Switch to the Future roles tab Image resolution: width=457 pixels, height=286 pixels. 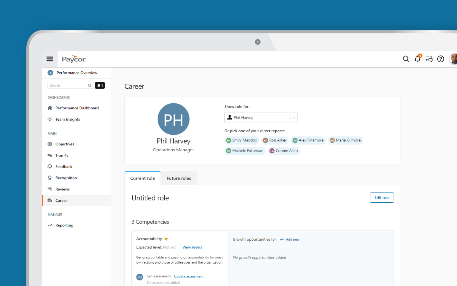click(179, 178)
